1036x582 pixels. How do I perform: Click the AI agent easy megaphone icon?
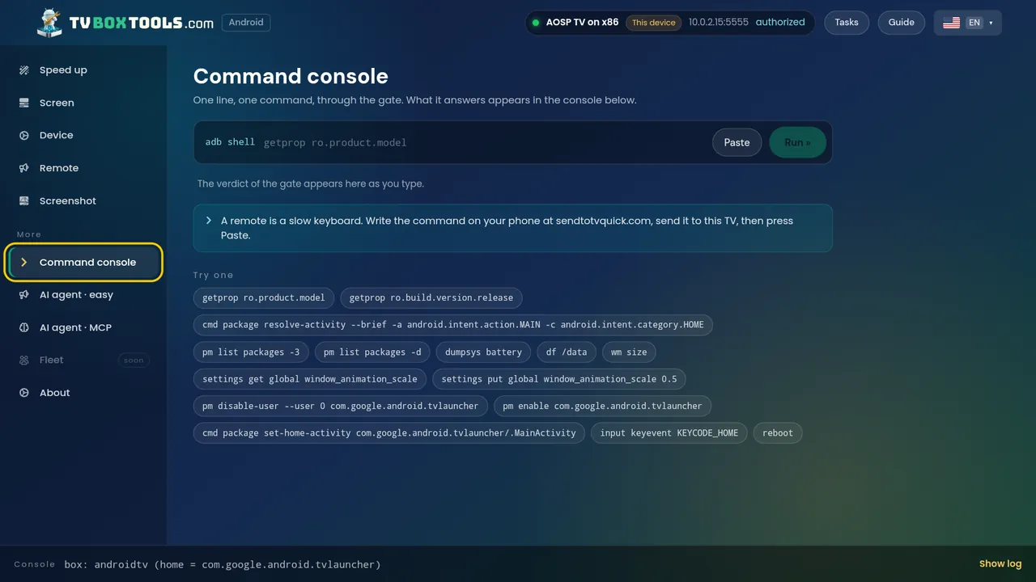click(x=24, y=295)
